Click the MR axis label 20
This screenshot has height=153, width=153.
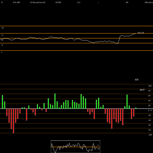coord(149,106)
